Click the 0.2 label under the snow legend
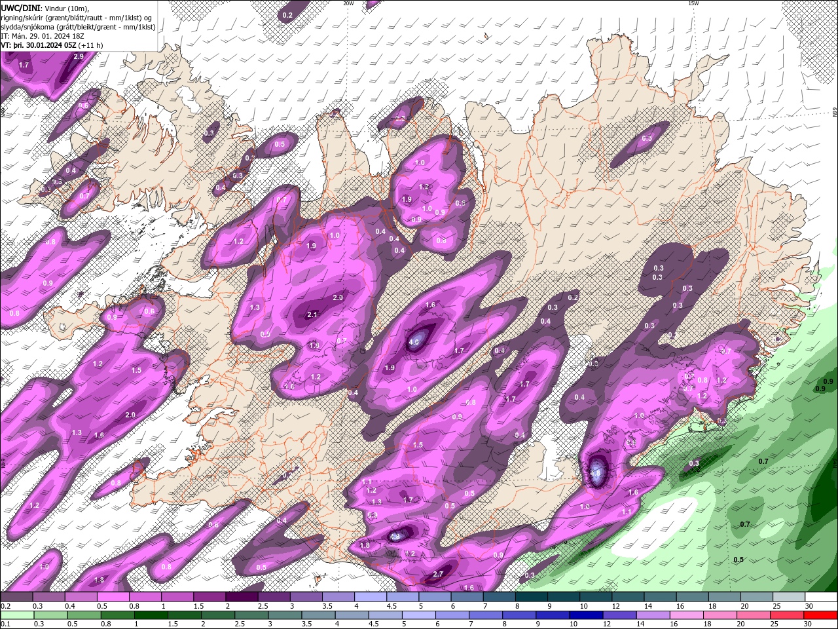 (x=5, y=606)
